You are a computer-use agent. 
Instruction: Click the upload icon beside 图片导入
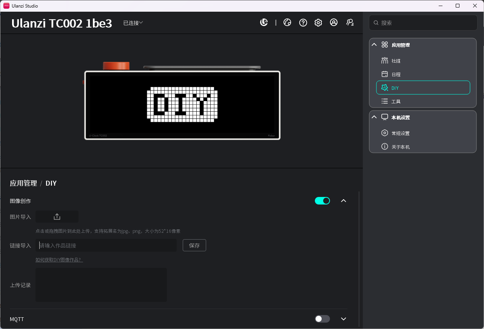pos(57,217)
